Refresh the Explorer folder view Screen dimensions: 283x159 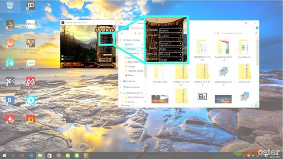pos(218,33)
